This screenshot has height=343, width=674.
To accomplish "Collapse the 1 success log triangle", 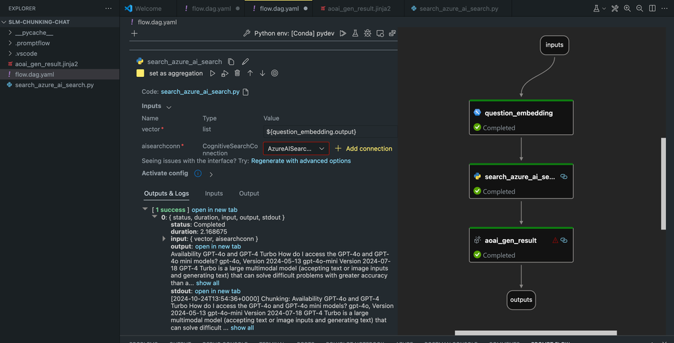I will coord(145,209).
